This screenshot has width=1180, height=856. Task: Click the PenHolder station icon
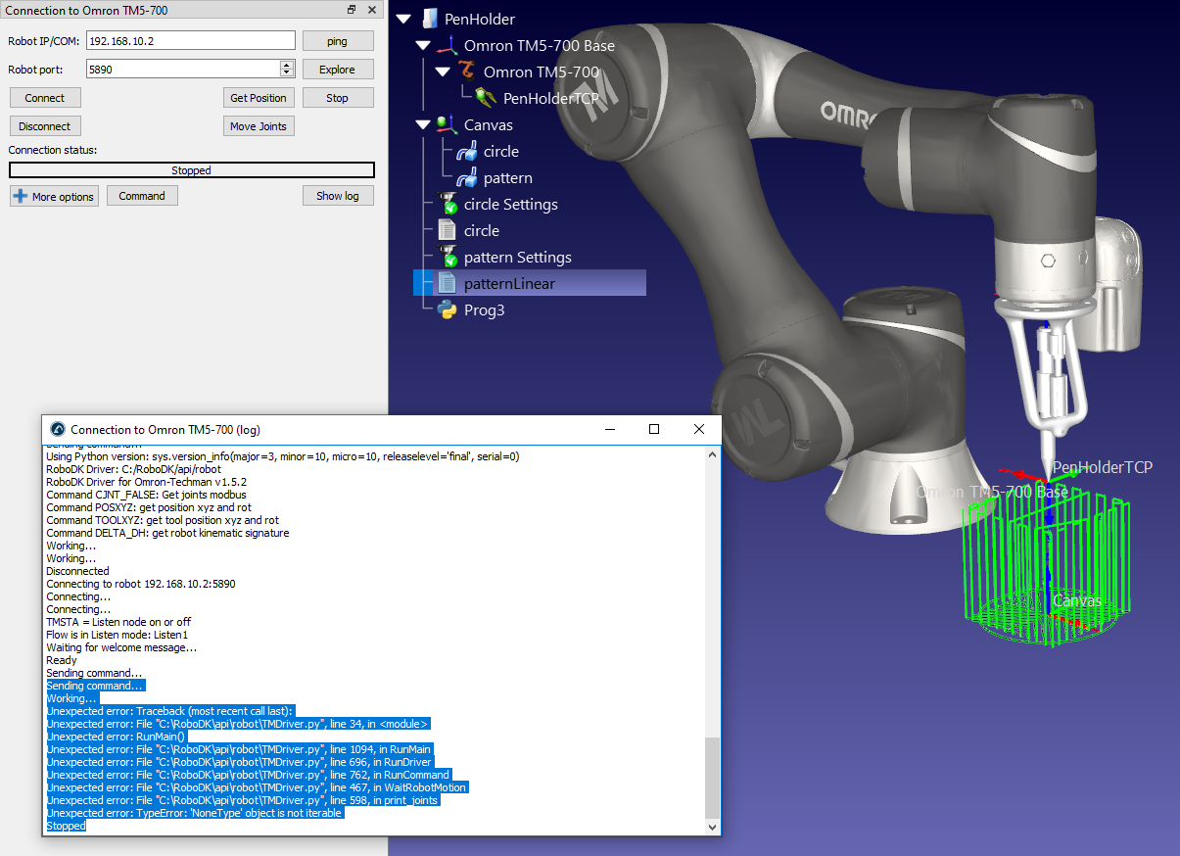pos(428,19)
